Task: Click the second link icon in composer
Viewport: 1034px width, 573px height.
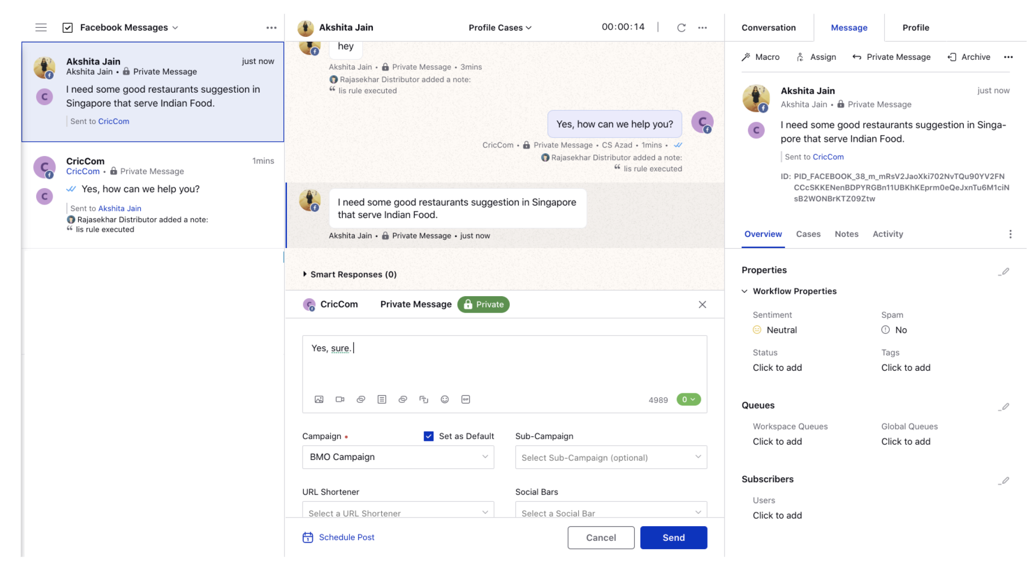Action: (x=403, y=400)
